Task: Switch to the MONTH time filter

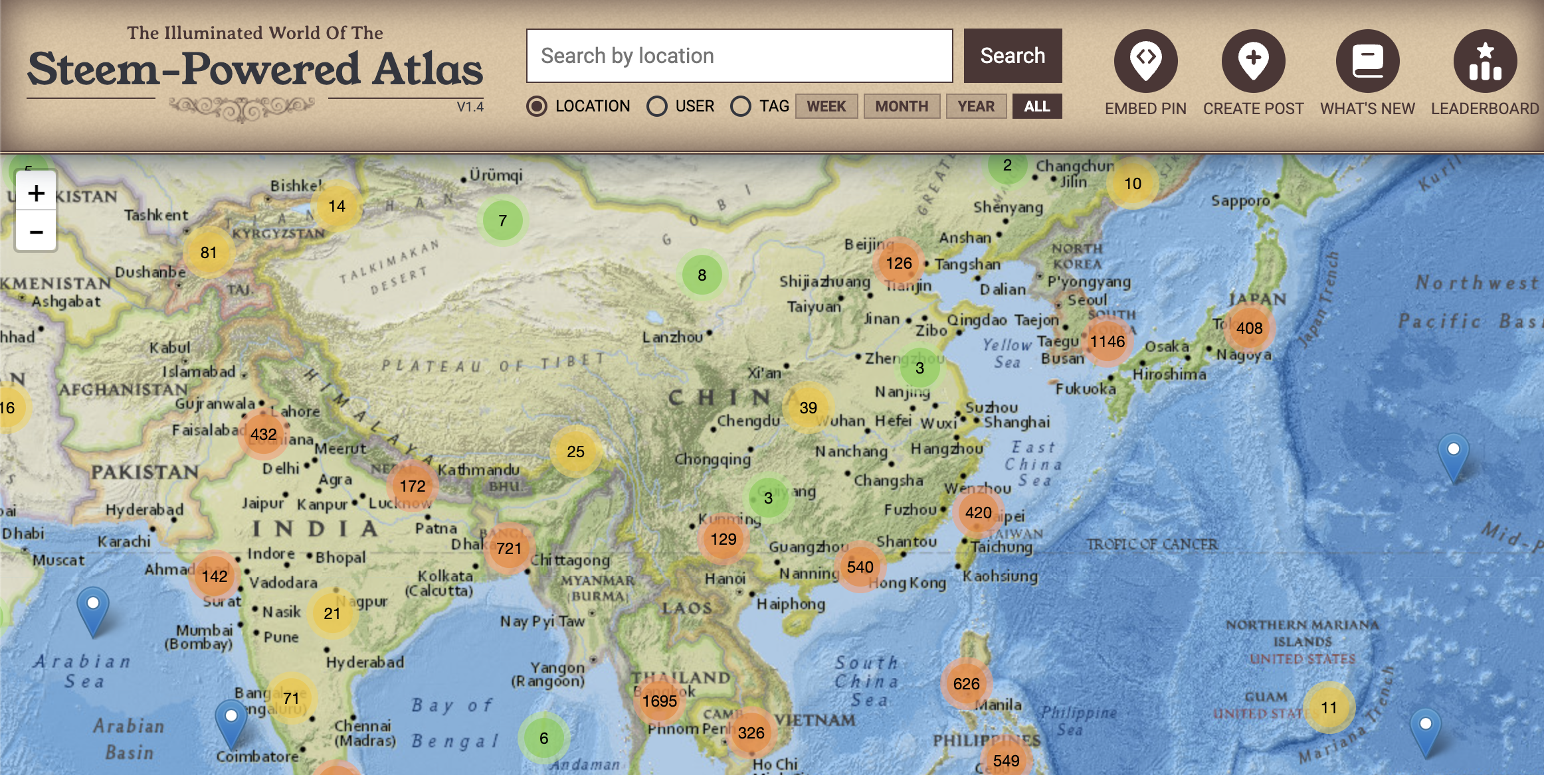Action: (901, 106)
